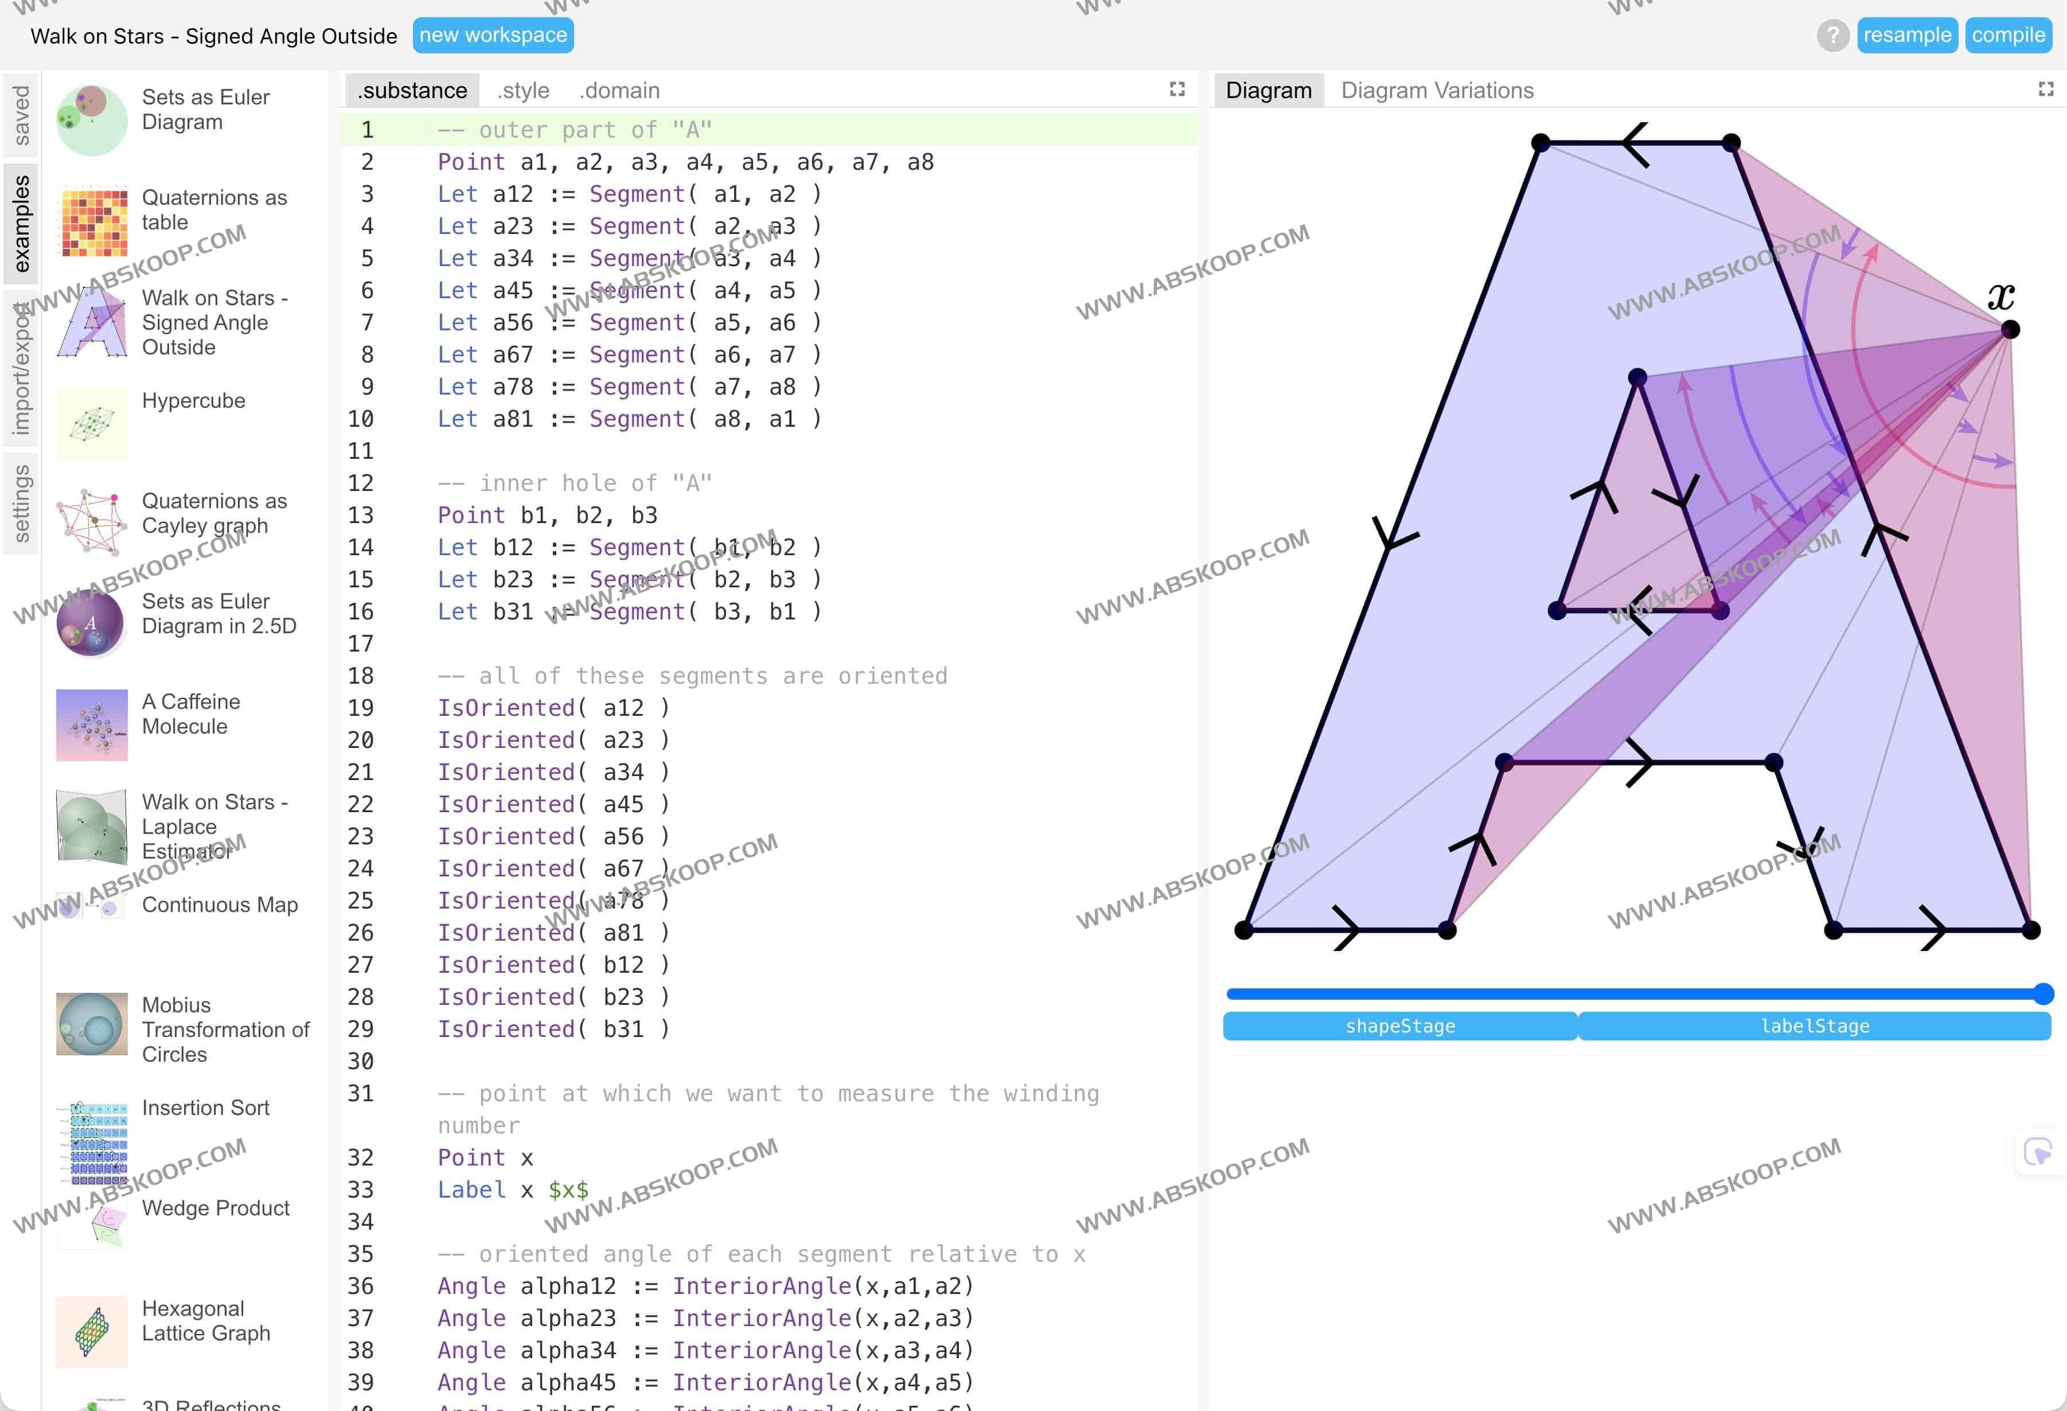This screenshot has width=2067, height=1411.
Task: Click the help question mark icon
Action: pyautogui.click(x=1832, y=36)
